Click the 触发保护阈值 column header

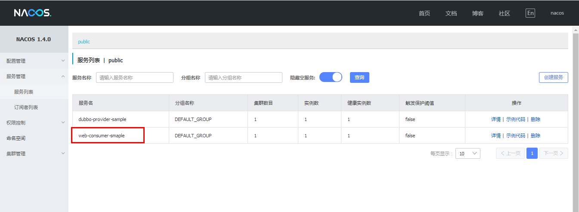[x=420, y=103]
